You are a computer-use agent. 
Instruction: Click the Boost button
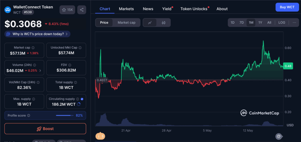(45, 129)
